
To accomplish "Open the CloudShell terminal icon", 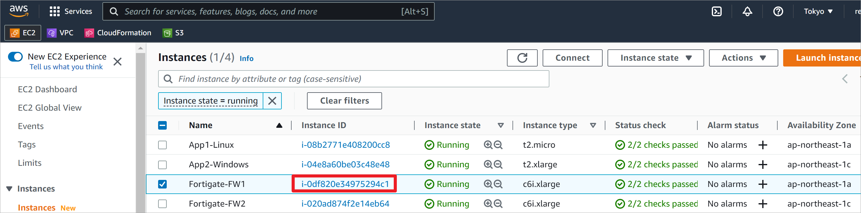I will point(716,12).
